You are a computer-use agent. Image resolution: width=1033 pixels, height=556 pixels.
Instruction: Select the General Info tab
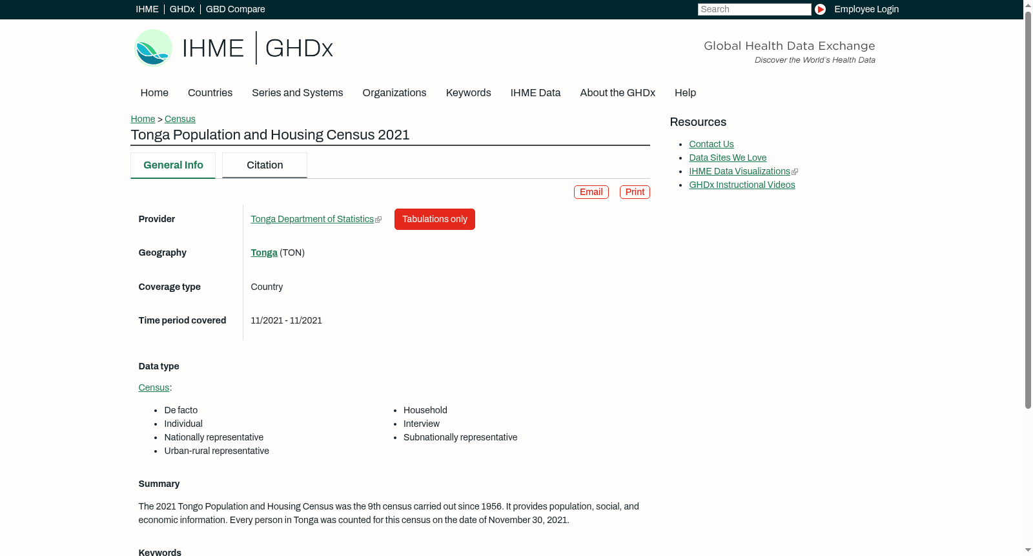tap(173, 165)
